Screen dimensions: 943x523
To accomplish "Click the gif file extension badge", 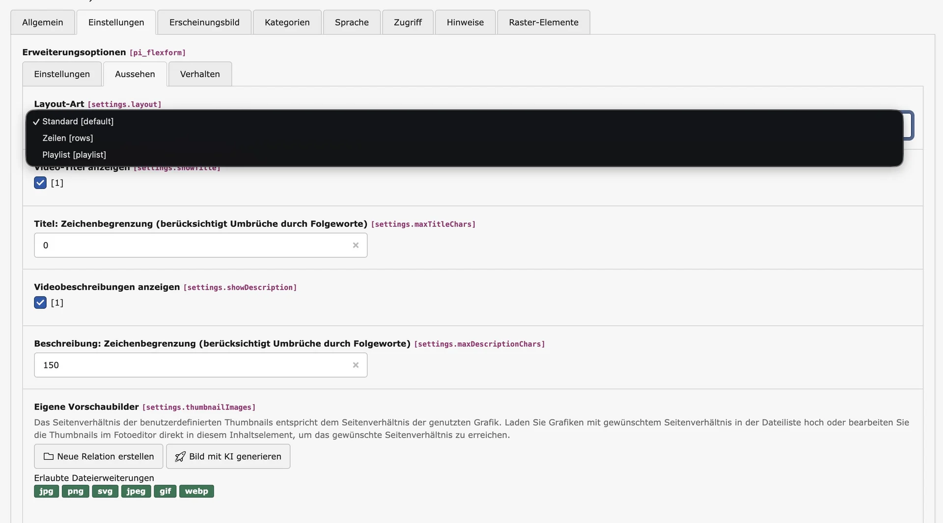I will (165, 491).
